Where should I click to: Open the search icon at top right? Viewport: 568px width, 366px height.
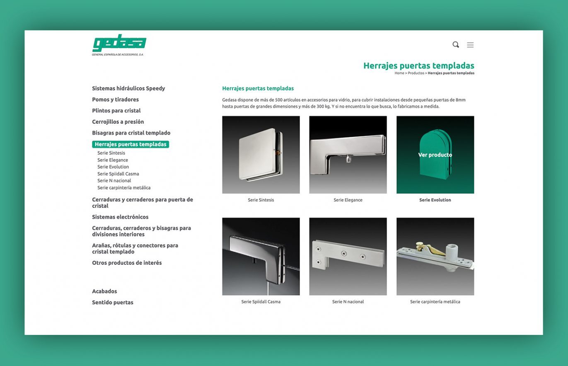pos(456,44)
